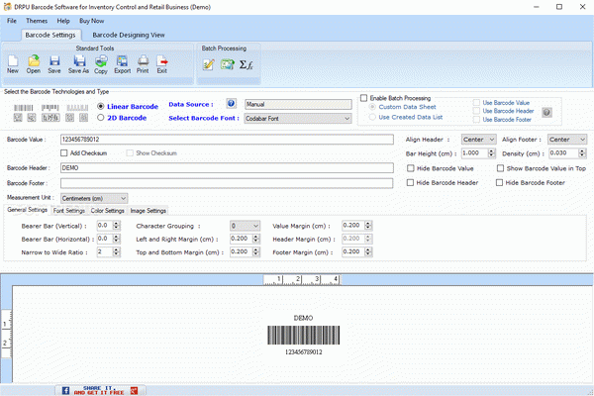The height and width of the screenshot is (396, 594).
Task: Switch to Barcode Designing View tab
Action: (129, 35)
